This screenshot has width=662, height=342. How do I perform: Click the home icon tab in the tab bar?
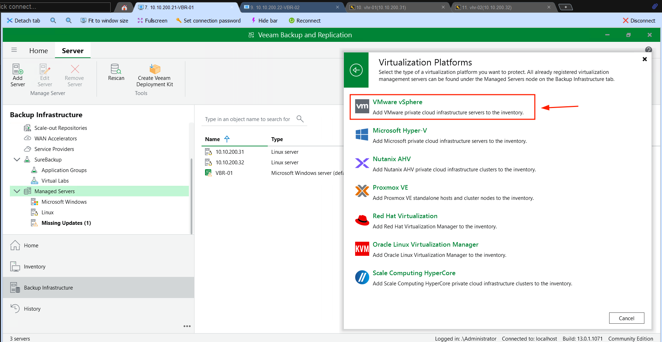click(x=124, y=7)
